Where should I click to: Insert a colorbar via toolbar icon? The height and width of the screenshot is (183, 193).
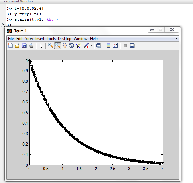108,45
